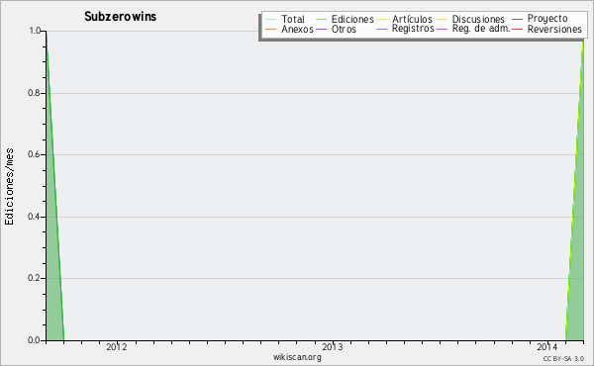594x366 pixels.
Task: Click the 0.4 y-axis tick label
Action: (x=35, y=217)
